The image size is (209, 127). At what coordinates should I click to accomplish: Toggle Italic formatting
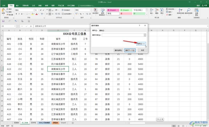pyautogui.click(x=19, y=14)
